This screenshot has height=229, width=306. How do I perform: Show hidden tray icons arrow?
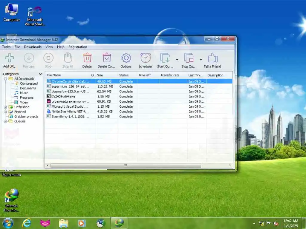(254, 224)
